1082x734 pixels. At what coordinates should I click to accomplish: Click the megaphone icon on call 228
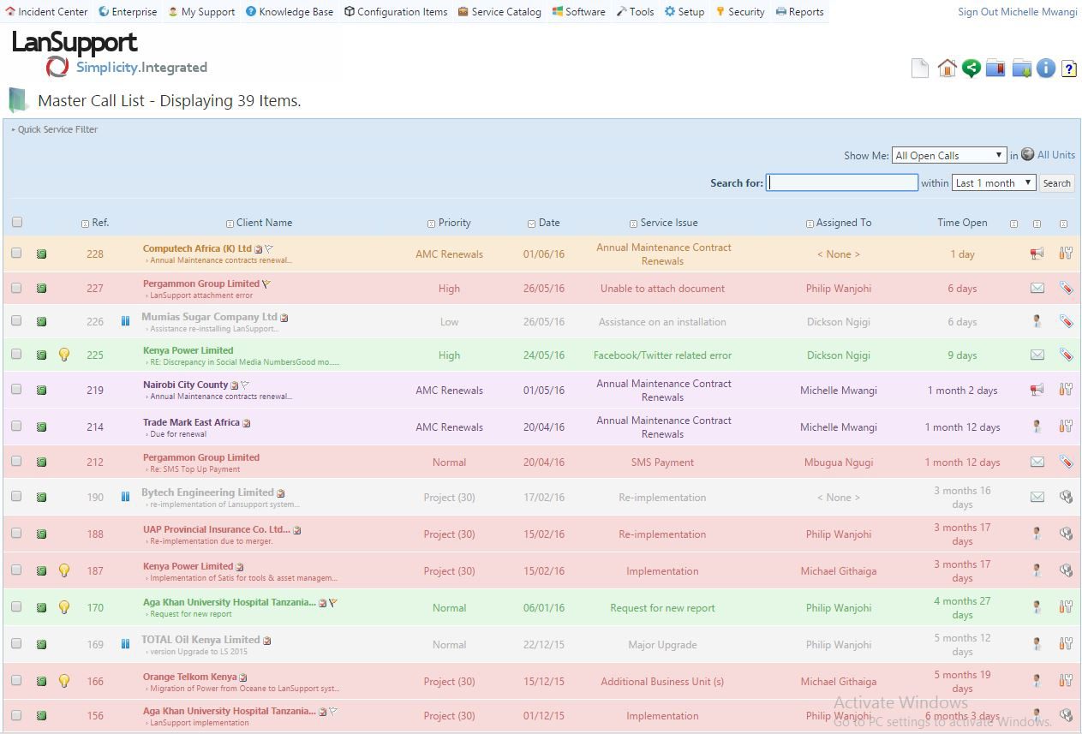click(x=1037, y=254)
